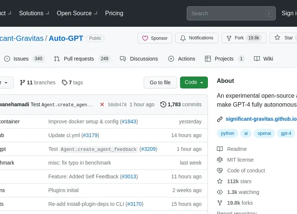Viewport: 297px width, 214px height.
Task: Open the green Code dropdown
Action: click(194, 82)
